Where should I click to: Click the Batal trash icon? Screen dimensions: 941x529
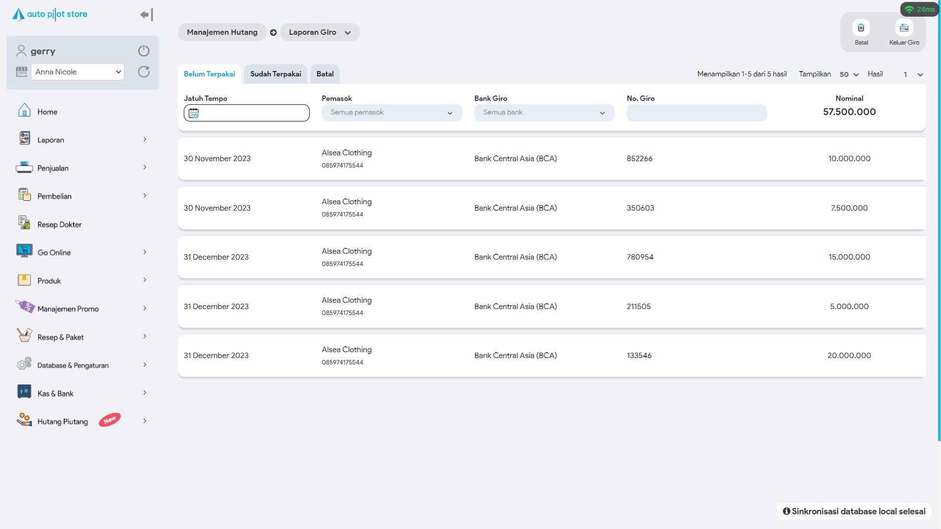pyautogui.click(x=861, y=28)
